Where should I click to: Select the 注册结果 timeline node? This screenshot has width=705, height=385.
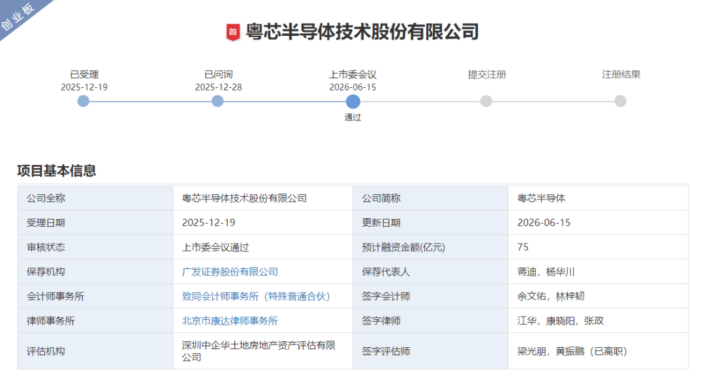(621, 102)
